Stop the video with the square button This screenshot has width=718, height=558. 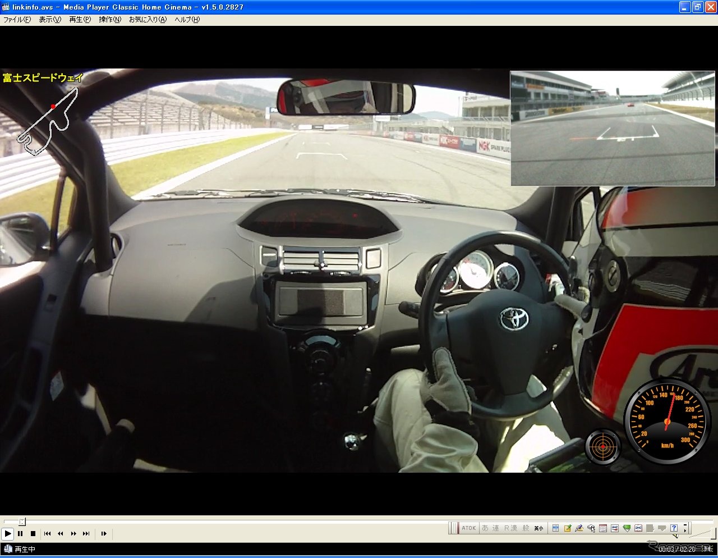click(x=33, y=534)
